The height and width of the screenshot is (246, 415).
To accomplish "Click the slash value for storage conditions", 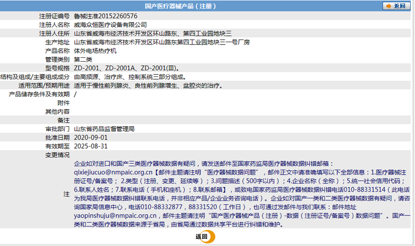I will click(75, 94).
